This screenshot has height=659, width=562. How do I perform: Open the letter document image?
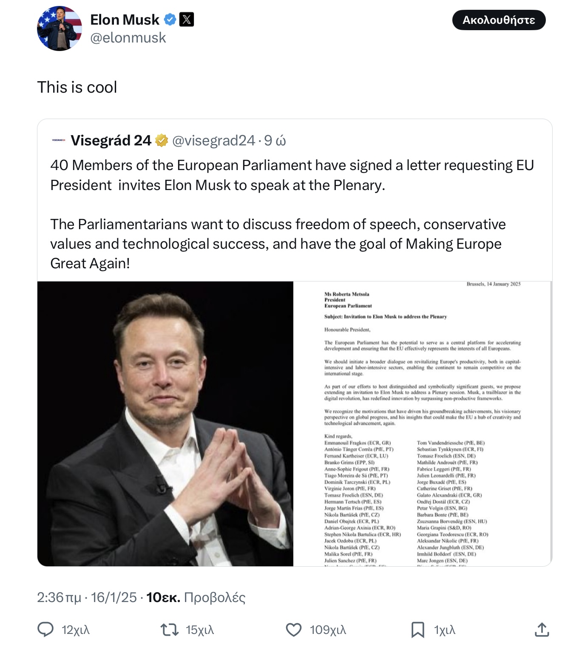coord(423,423)
